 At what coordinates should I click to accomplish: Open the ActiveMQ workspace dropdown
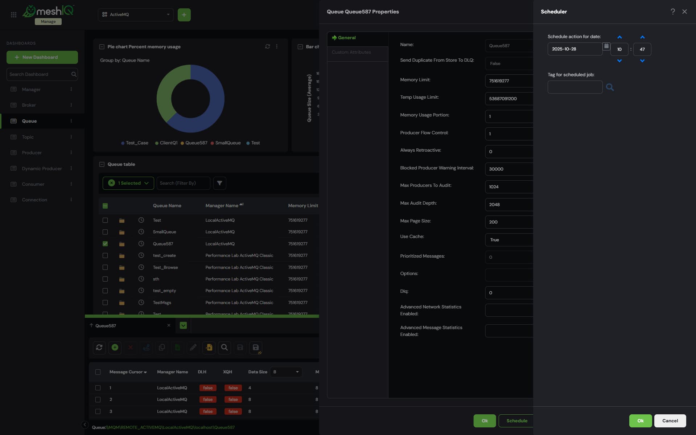(x=136, y=15)
